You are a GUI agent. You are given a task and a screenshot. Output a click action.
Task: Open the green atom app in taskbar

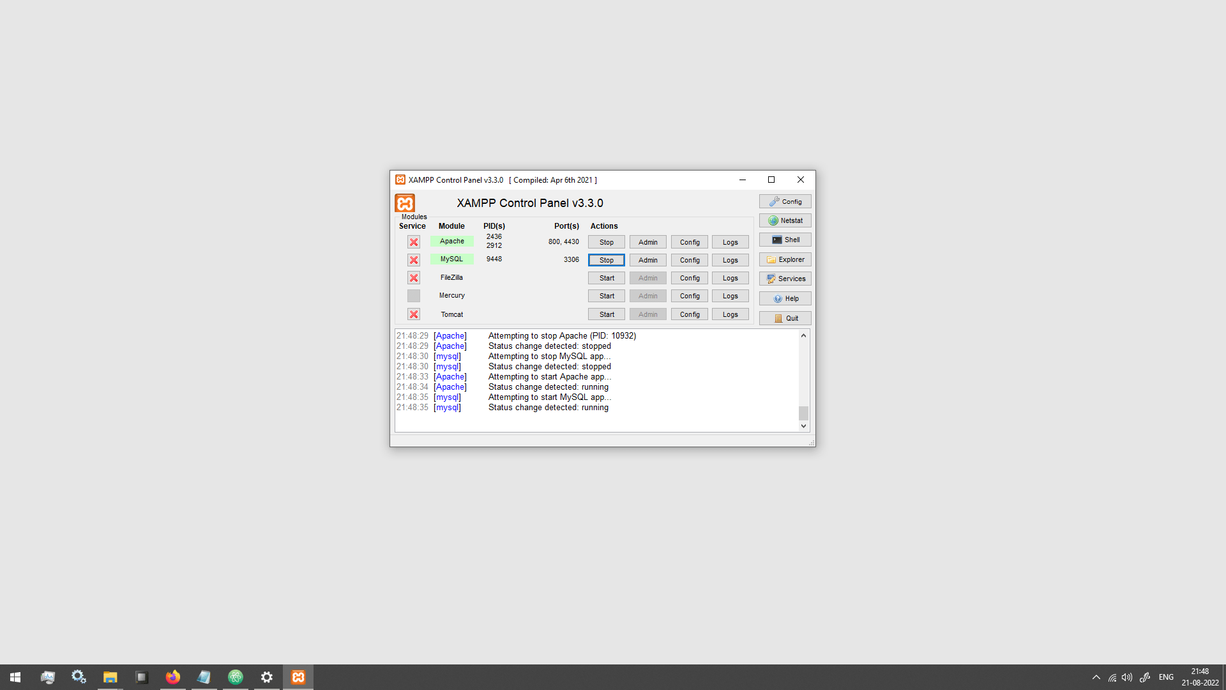click(x=236, y=677)
